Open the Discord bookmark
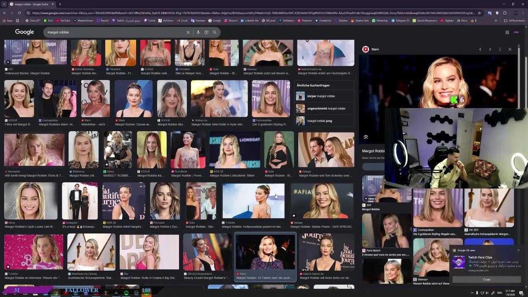This screenshot has width=528, height=297. pyautogui.click(x=231, y=20)
